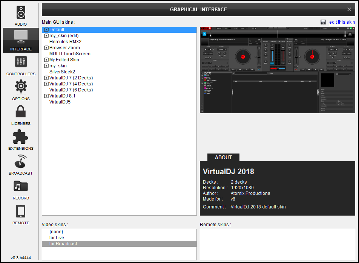
Task: Select VirtualDJ 7 (6 Decks) skin
Action: tap(71, 90)
